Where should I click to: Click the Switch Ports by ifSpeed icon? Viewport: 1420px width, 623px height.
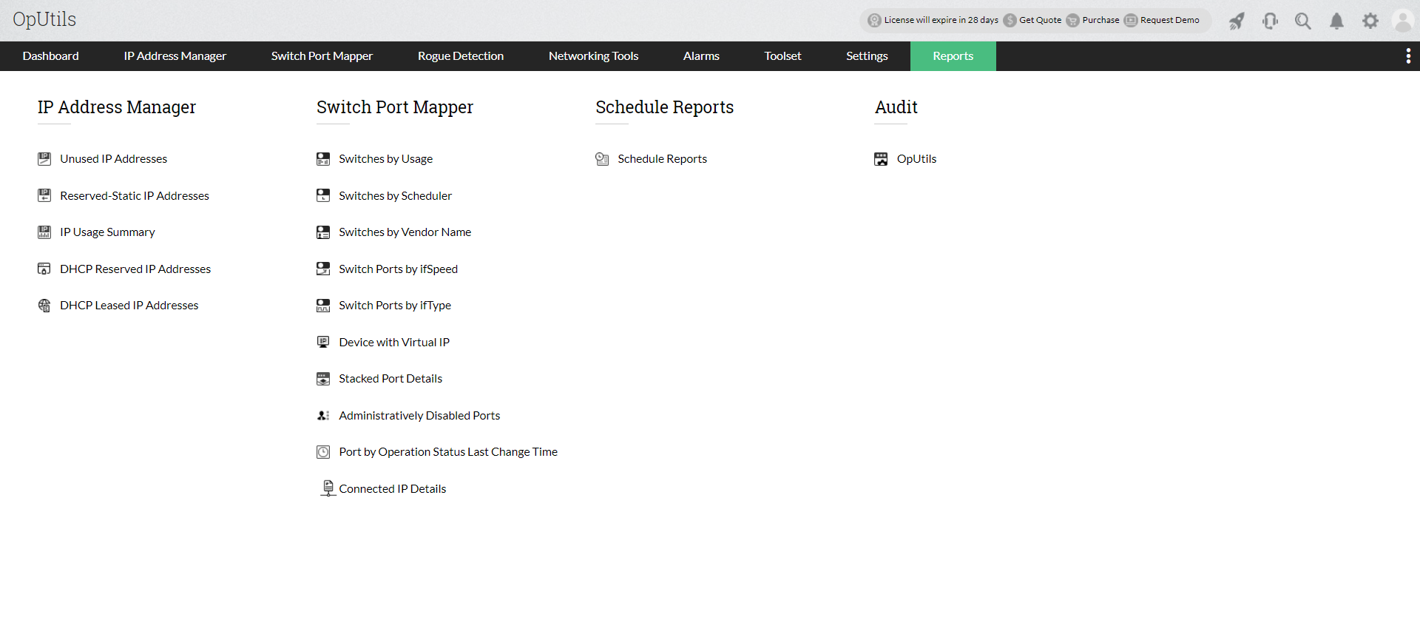pos(323,269)
